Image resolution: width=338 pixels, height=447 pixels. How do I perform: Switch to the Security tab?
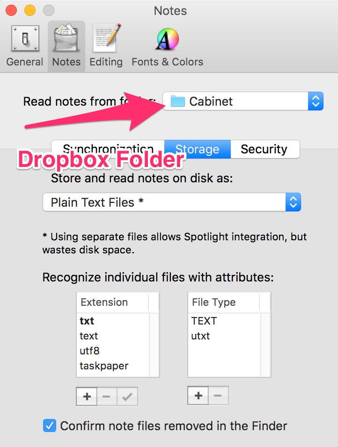[265, 149]
